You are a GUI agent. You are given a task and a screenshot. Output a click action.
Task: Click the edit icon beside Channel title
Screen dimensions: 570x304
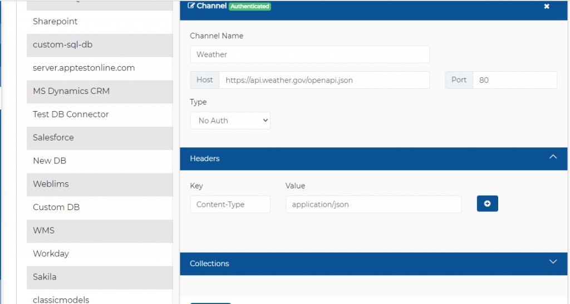pos(191,6)
